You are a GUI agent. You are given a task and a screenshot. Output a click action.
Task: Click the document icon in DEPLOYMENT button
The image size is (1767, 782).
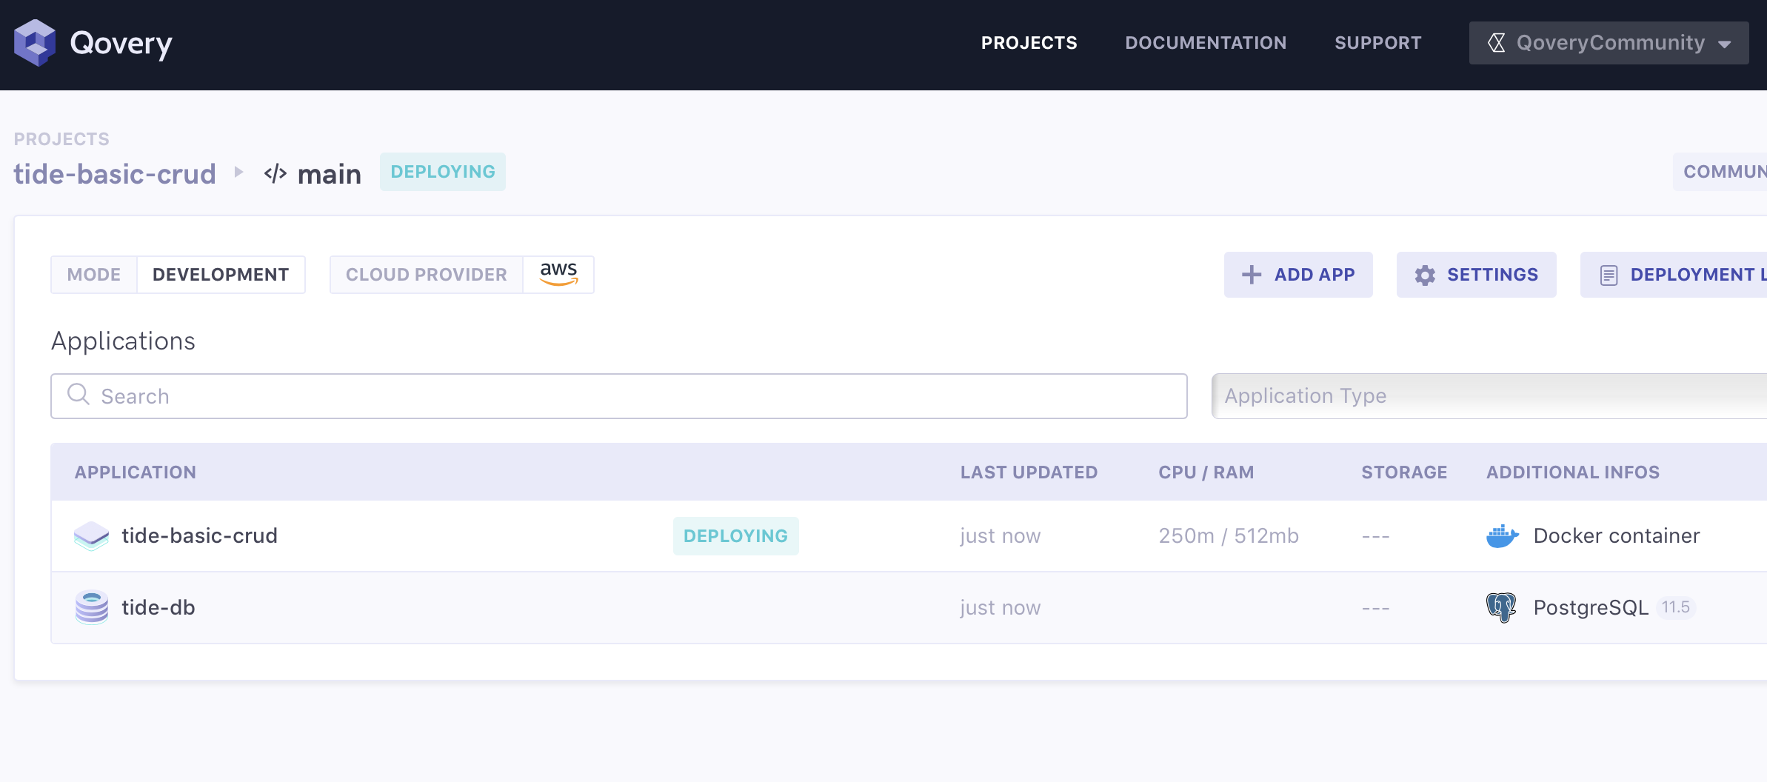point(1609,275)
